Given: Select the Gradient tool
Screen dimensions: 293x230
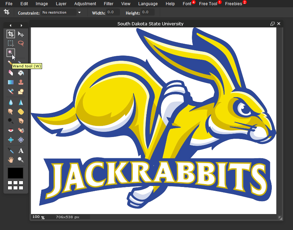Looking at the screenshot, I should (11, 82).
